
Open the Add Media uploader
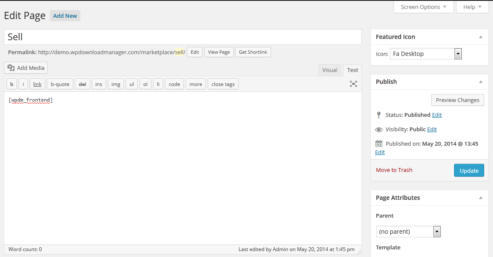coord(25,68)
